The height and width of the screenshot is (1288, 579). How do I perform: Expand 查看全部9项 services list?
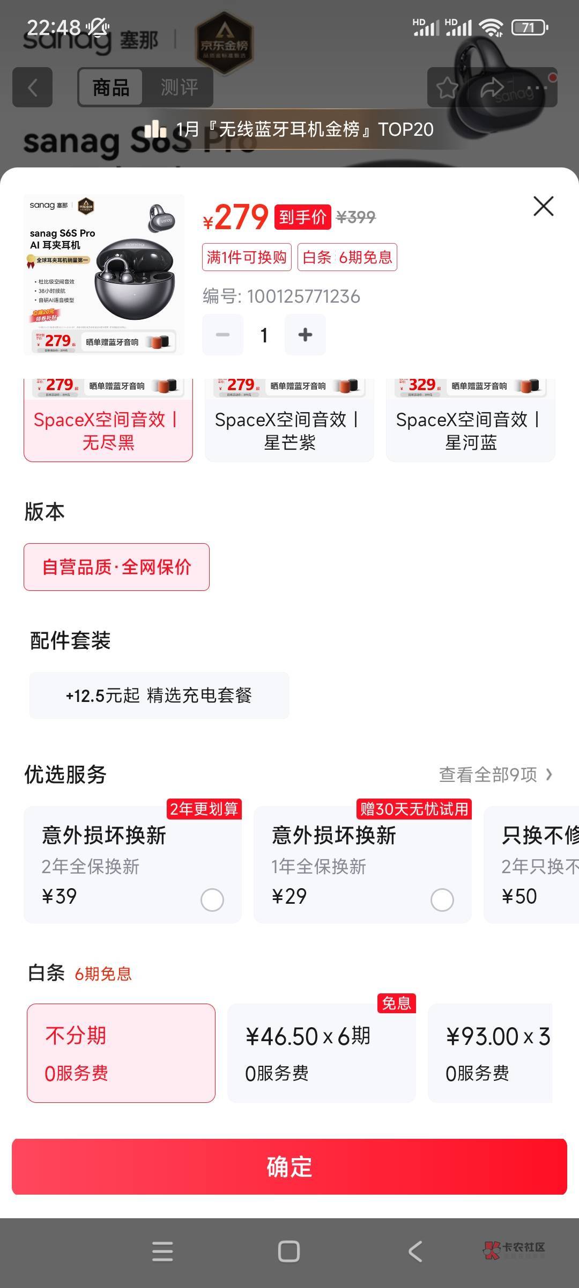click(495, 774)
